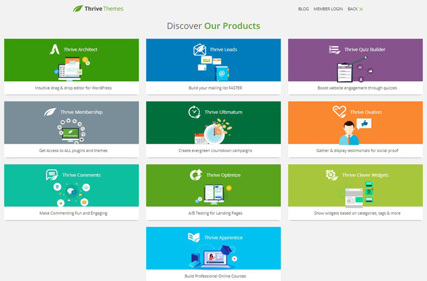Open the Thrive Optimize title link

tap(223, 175)
